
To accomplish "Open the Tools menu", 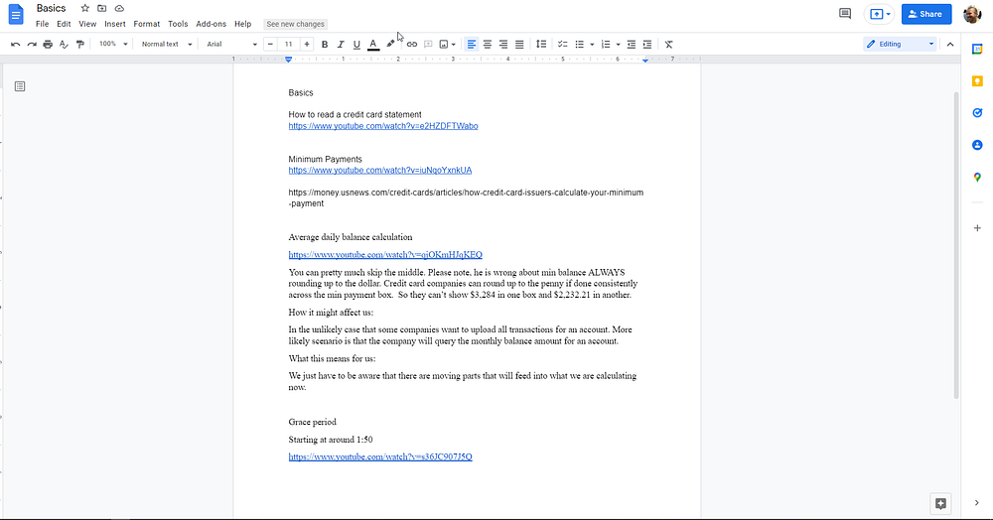I will coord(178,24).
